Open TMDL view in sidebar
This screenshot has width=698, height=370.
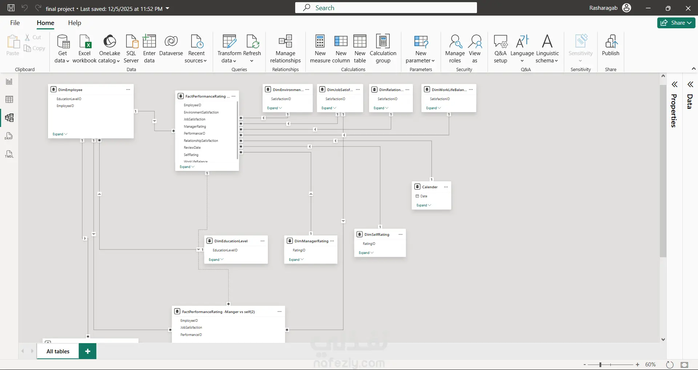pyautogui.click(x=9, y=154)
